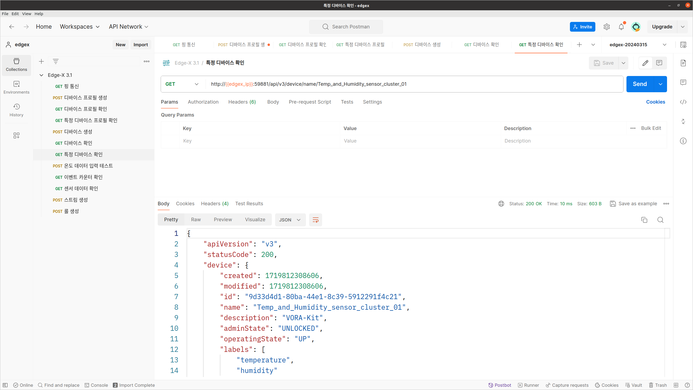Click the Search Postman box

pyautogui.click(x=346, y=27)
